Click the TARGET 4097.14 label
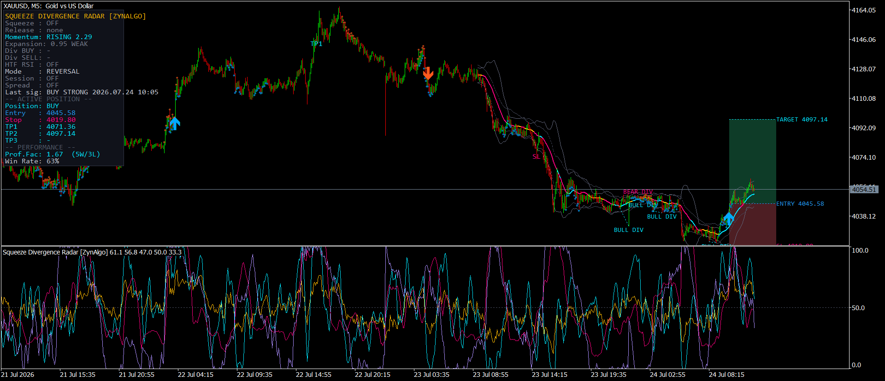 tap(802, 120)
